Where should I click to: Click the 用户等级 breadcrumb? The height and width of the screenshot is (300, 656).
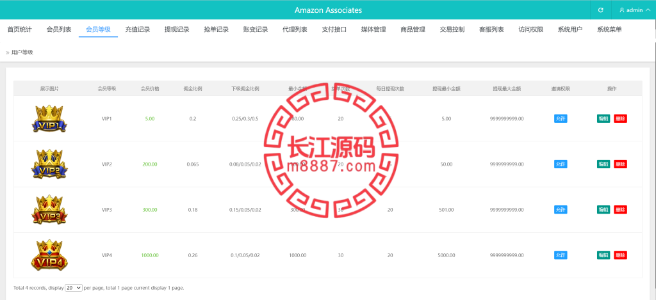click(x=22, y=52)
